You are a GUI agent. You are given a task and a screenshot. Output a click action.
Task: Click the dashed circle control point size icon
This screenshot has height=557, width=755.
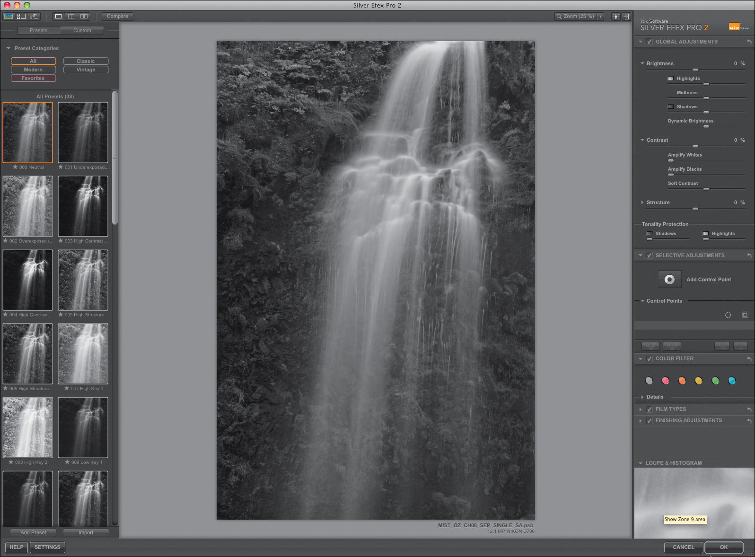point(728,315)
